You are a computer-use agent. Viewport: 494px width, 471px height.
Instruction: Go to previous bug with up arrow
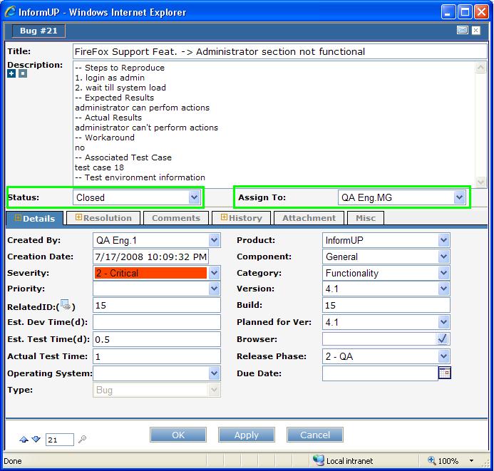[24, 439]
